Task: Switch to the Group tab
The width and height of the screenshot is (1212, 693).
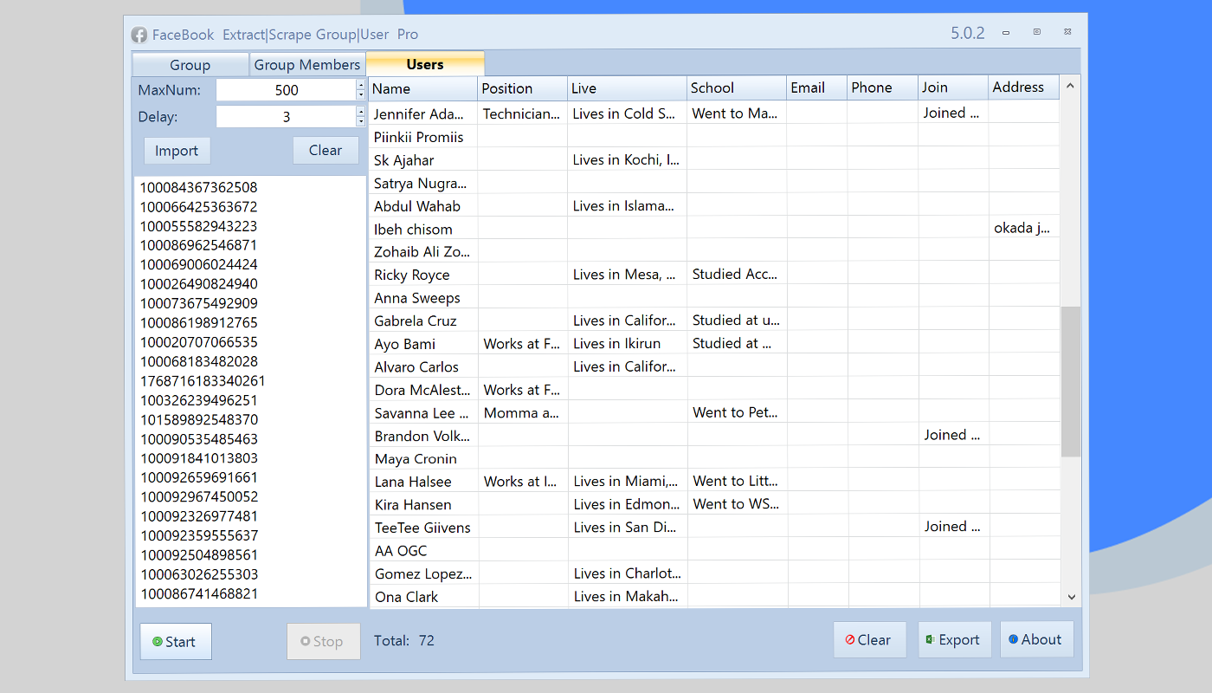Action: 190,65
